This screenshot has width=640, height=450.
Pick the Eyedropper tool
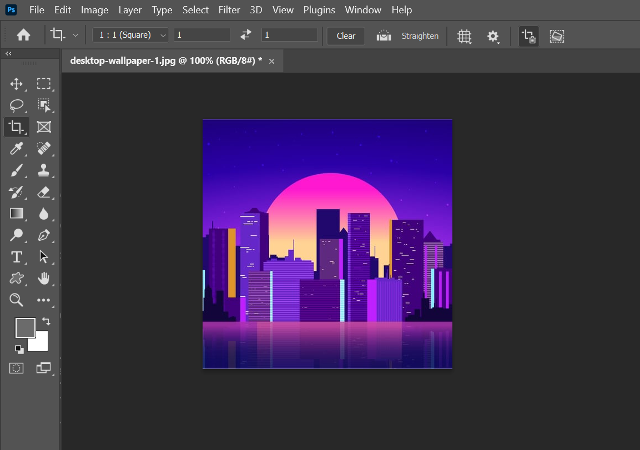pos(17,148)
